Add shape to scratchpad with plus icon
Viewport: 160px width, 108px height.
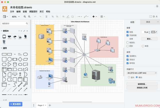21,31
